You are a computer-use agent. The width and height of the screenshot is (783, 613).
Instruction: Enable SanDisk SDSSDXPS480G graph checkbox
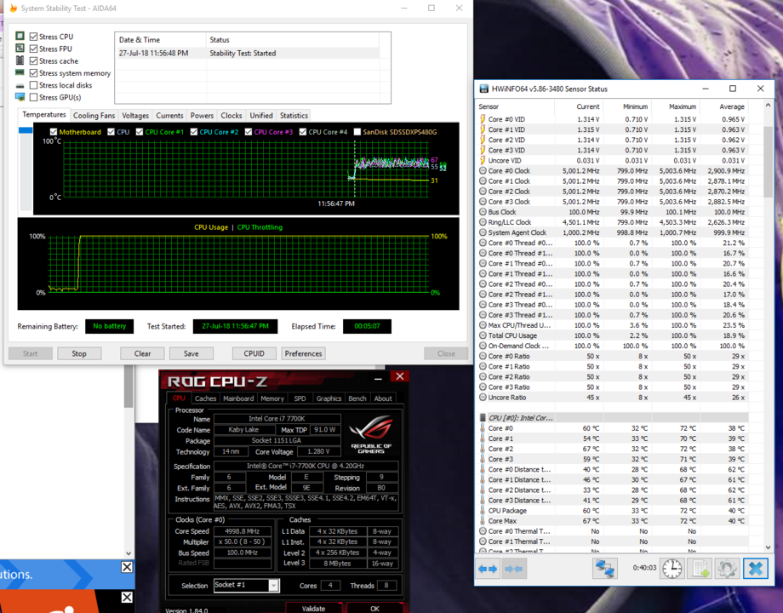tap(357, 132)
